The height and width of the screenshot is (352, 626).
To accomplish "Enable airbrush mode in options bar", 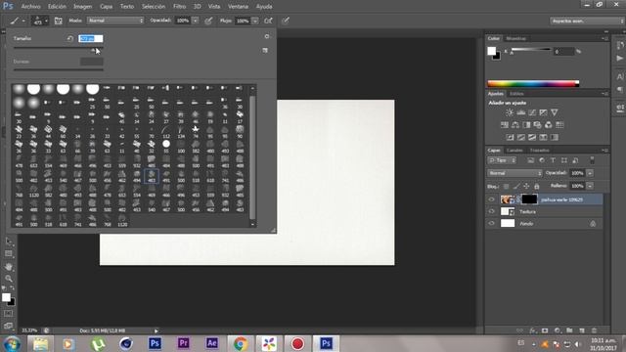I will [268, 21].
